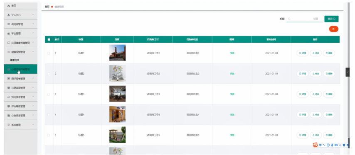The image size is (355, 155).
Task: Expand the 测评答卷管理 chevron
Action: [x=33, y=78]
